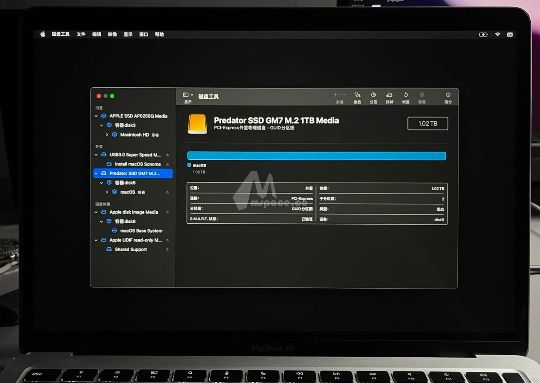The height and width of the screenshot is (383, 540).
Task: Click the input source menu bar icon
Action: pos(510,35)
